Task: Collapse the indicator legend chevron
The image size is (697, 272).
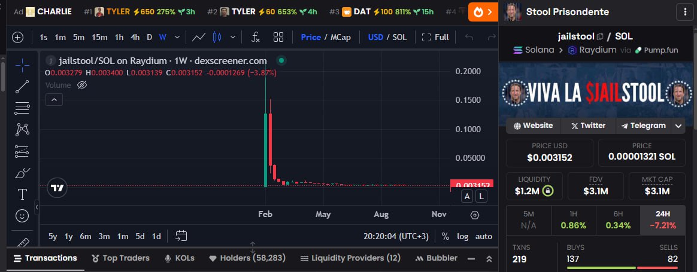Action: [54, 100]
